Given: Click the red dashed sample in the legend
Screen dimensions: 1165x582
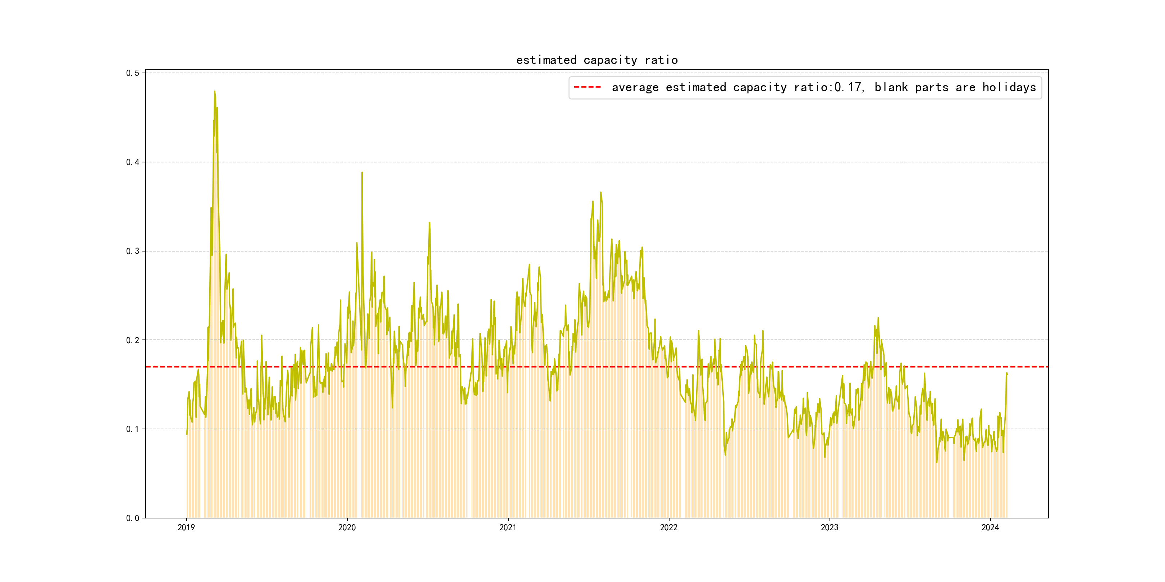Looking at the screenshot, I should click(x=587, y=87).
